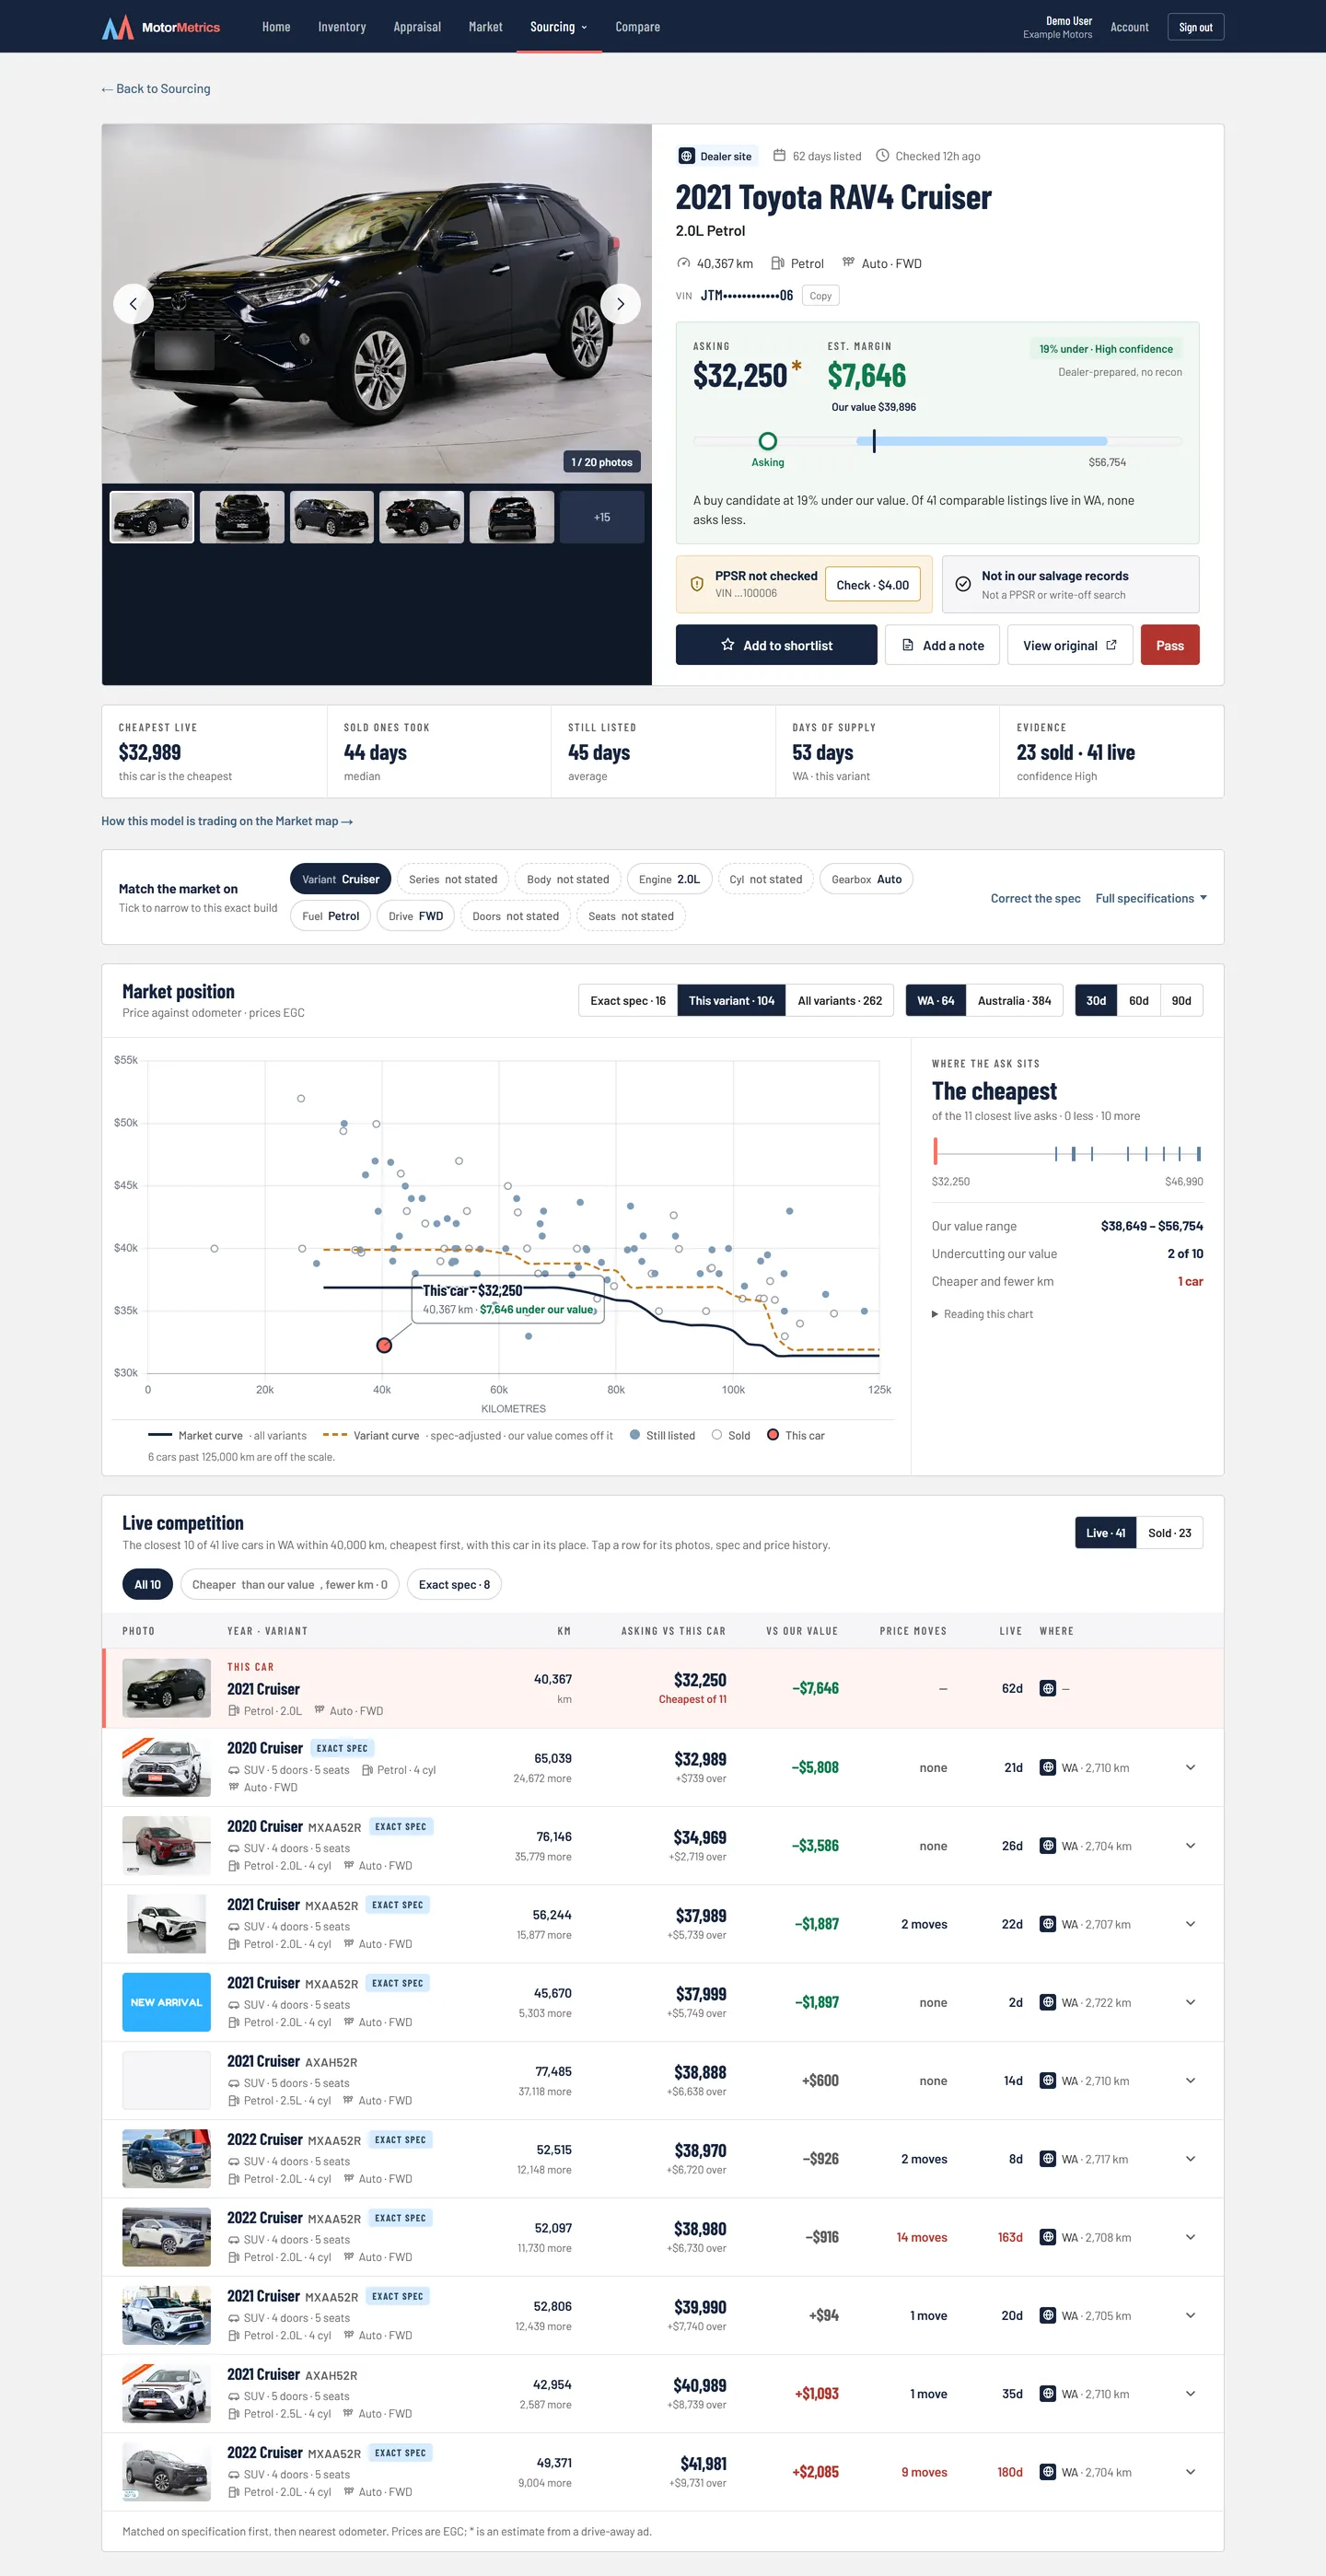The height and width of the screenshot is (2576, 1326).
Task: Click the salvage records checkmark icon
Action: (963, 584)
